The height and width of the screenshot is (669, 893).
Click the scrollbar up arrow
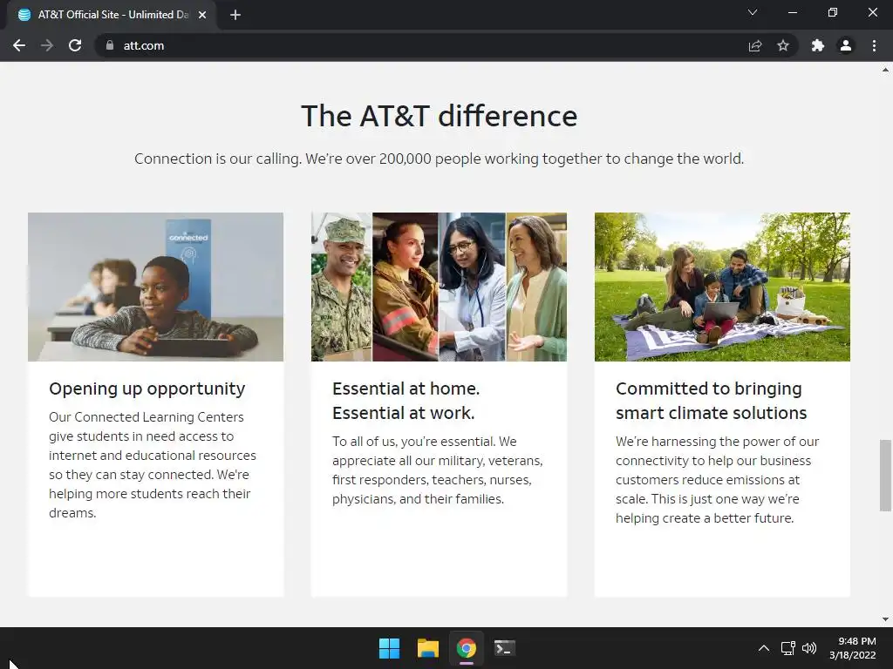[x=885, y=70]
